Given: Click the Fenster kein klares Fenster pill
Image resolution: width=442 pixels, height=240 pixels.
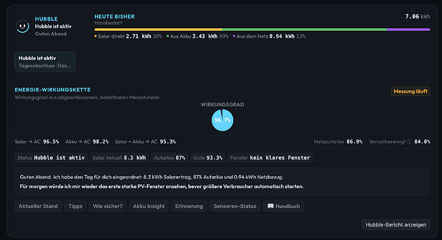Looking at the screenshot, I should tap(270, 157).
